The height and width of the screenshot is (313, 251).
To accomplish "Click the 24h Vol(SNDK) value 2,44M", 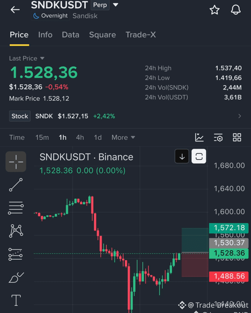I will 232,88.
